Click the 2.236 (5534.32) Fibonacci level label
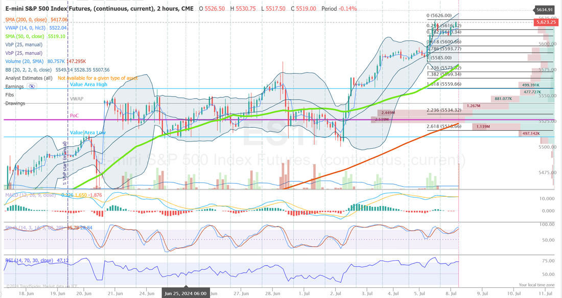 [443, 110]
